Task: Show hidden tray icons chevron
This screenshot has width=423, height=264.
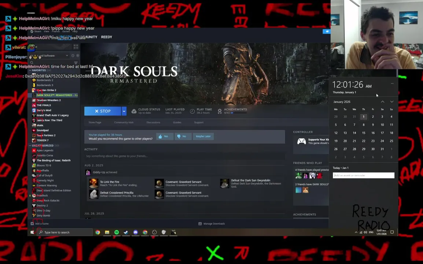Action: 356,232
